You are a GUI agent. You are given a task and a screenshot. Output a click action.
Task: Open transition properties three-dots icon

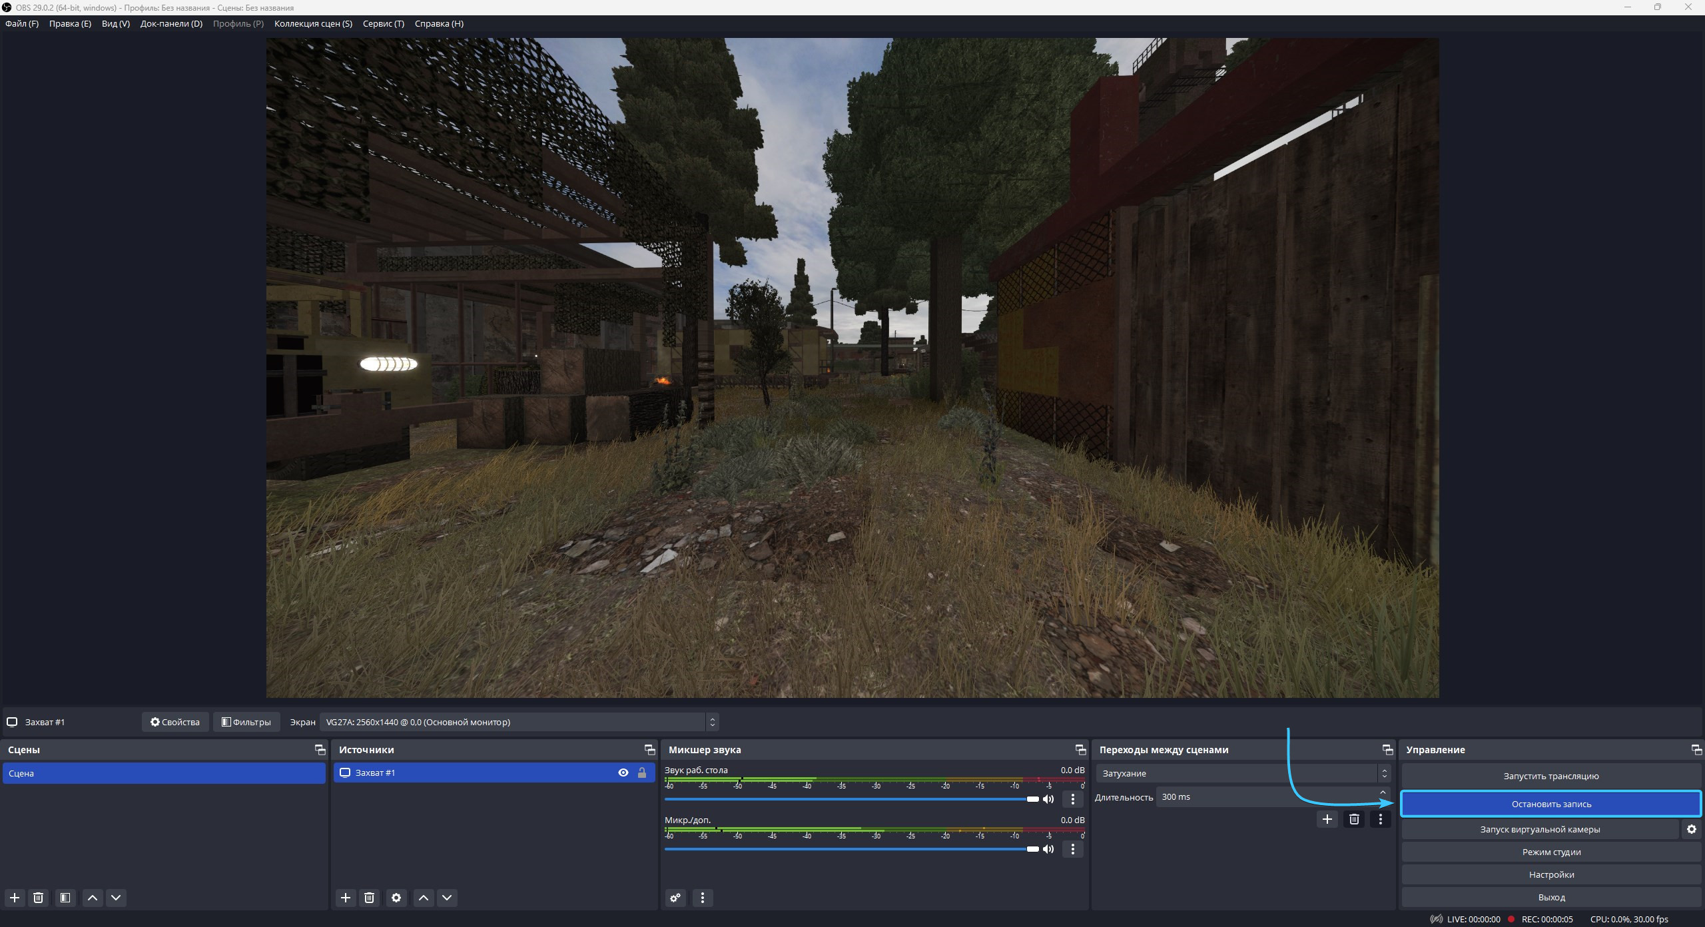[1380, 819]
